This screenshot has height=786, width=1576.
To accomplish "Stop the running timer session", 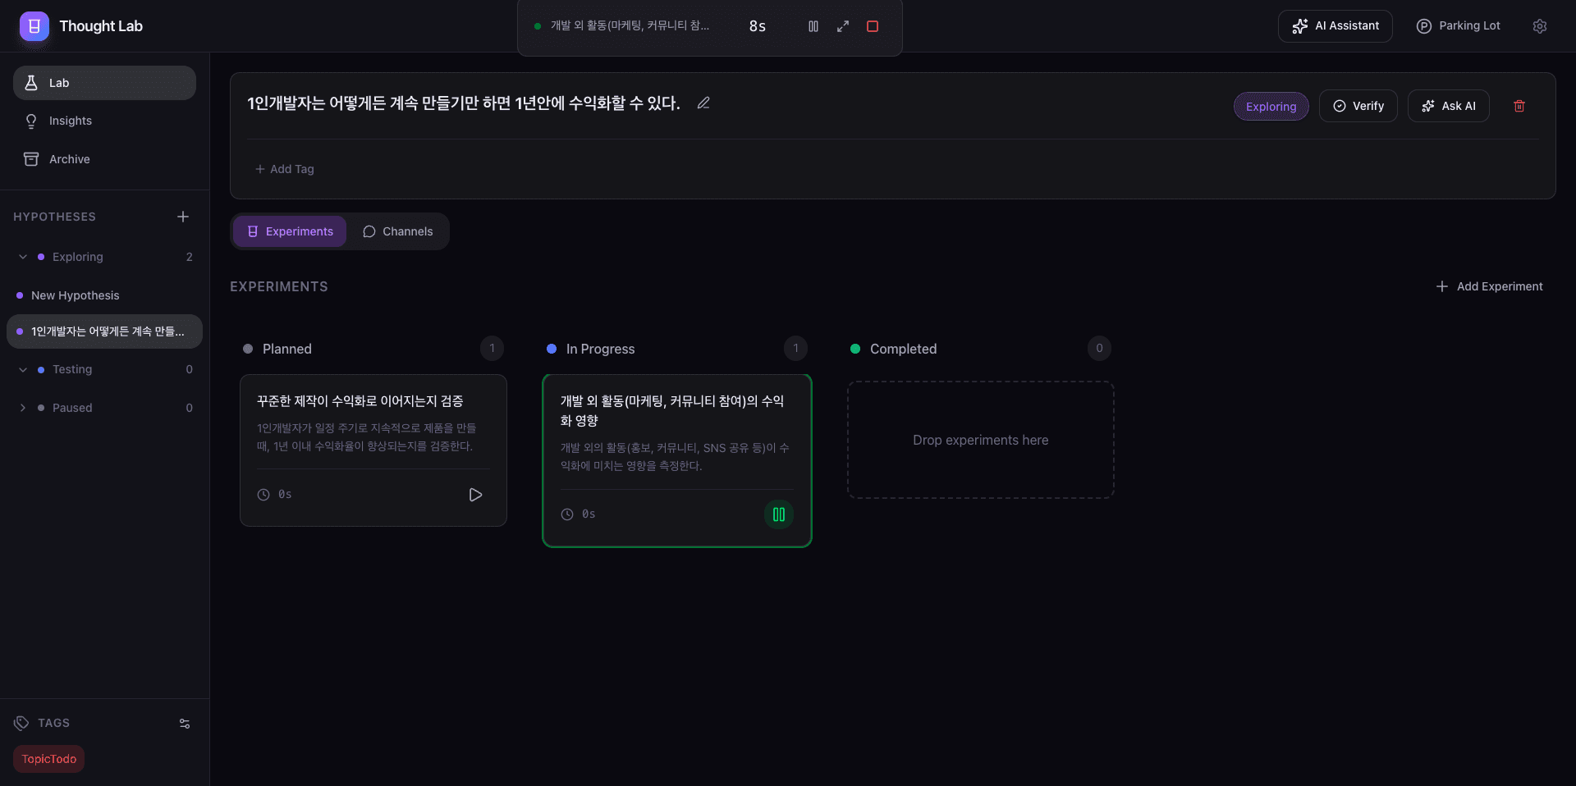I will tap(872, 25).
